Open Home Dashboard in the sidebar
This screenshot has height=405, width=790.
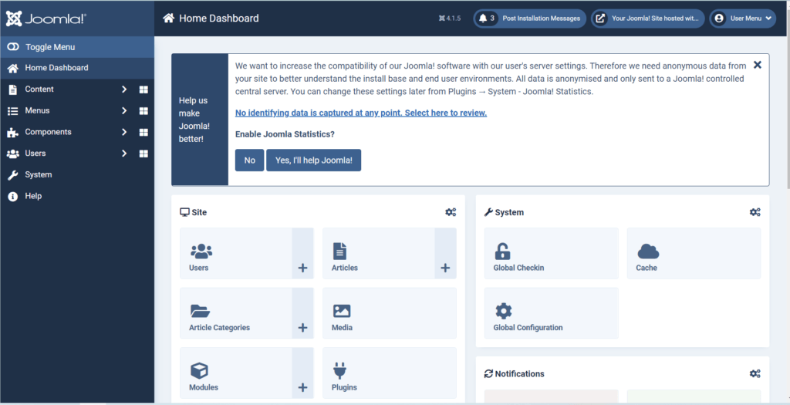[x=77, y=68]
